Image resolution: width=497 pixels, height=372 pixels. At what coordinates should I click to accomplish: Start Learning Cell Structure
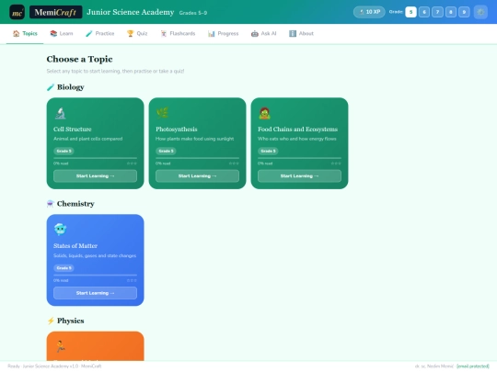pyautogui.click(x=95, y=175)
